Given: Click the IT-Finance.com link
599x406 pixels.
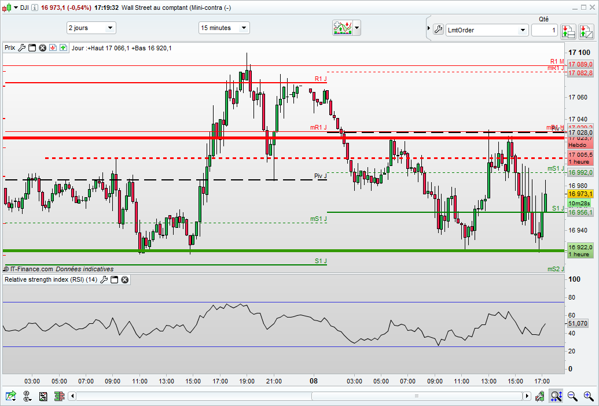Looking at the screenshot, I should coord(31,269).
